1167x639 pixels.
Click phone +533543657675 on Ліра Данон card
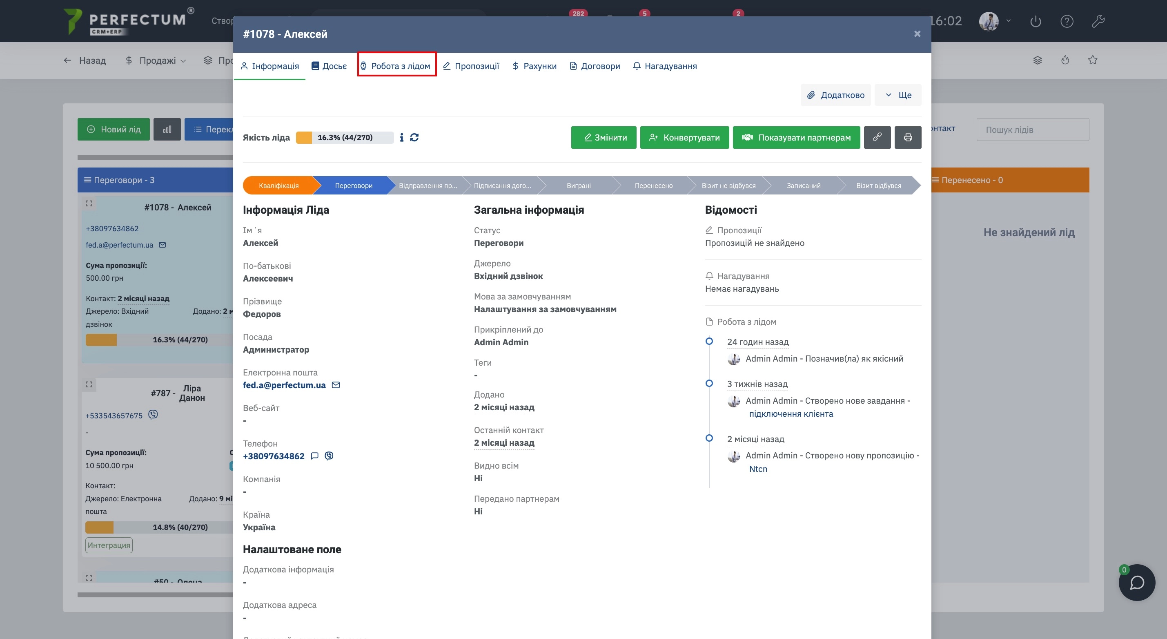point(114,416)
